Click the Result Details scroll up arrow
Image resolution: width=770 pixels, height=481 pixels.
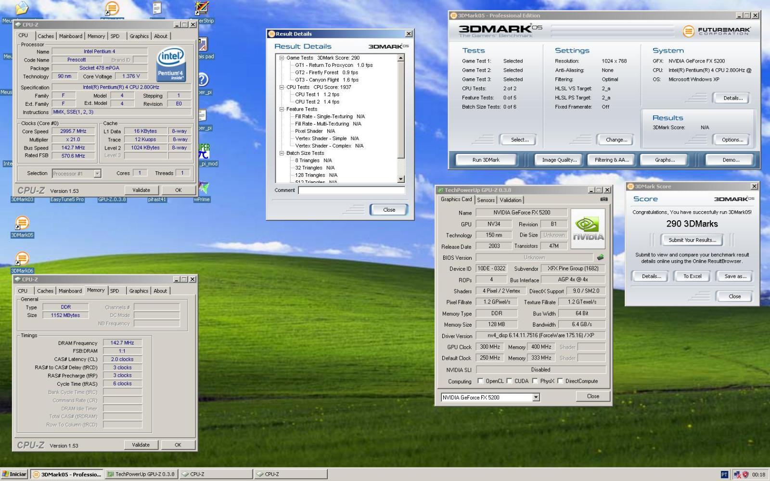401,58
